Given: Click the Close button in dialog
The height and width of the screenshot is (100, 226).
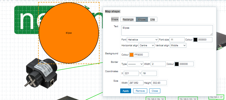Looking at the screenshot, I should click(x=155, y=91).
